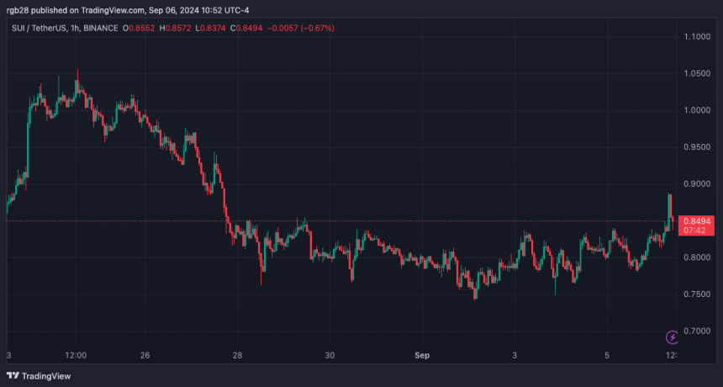Screen dimensions: 723x387
Task: Click the rgb28 author name
Action: pos(17,10)
